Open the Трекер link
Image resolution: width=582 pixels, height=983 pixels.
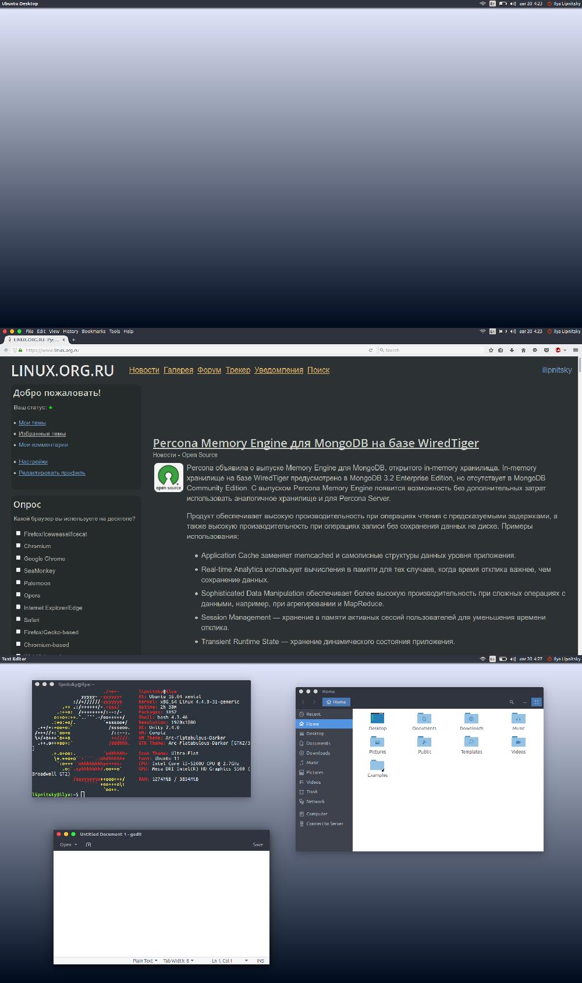[x=238, y=370]
